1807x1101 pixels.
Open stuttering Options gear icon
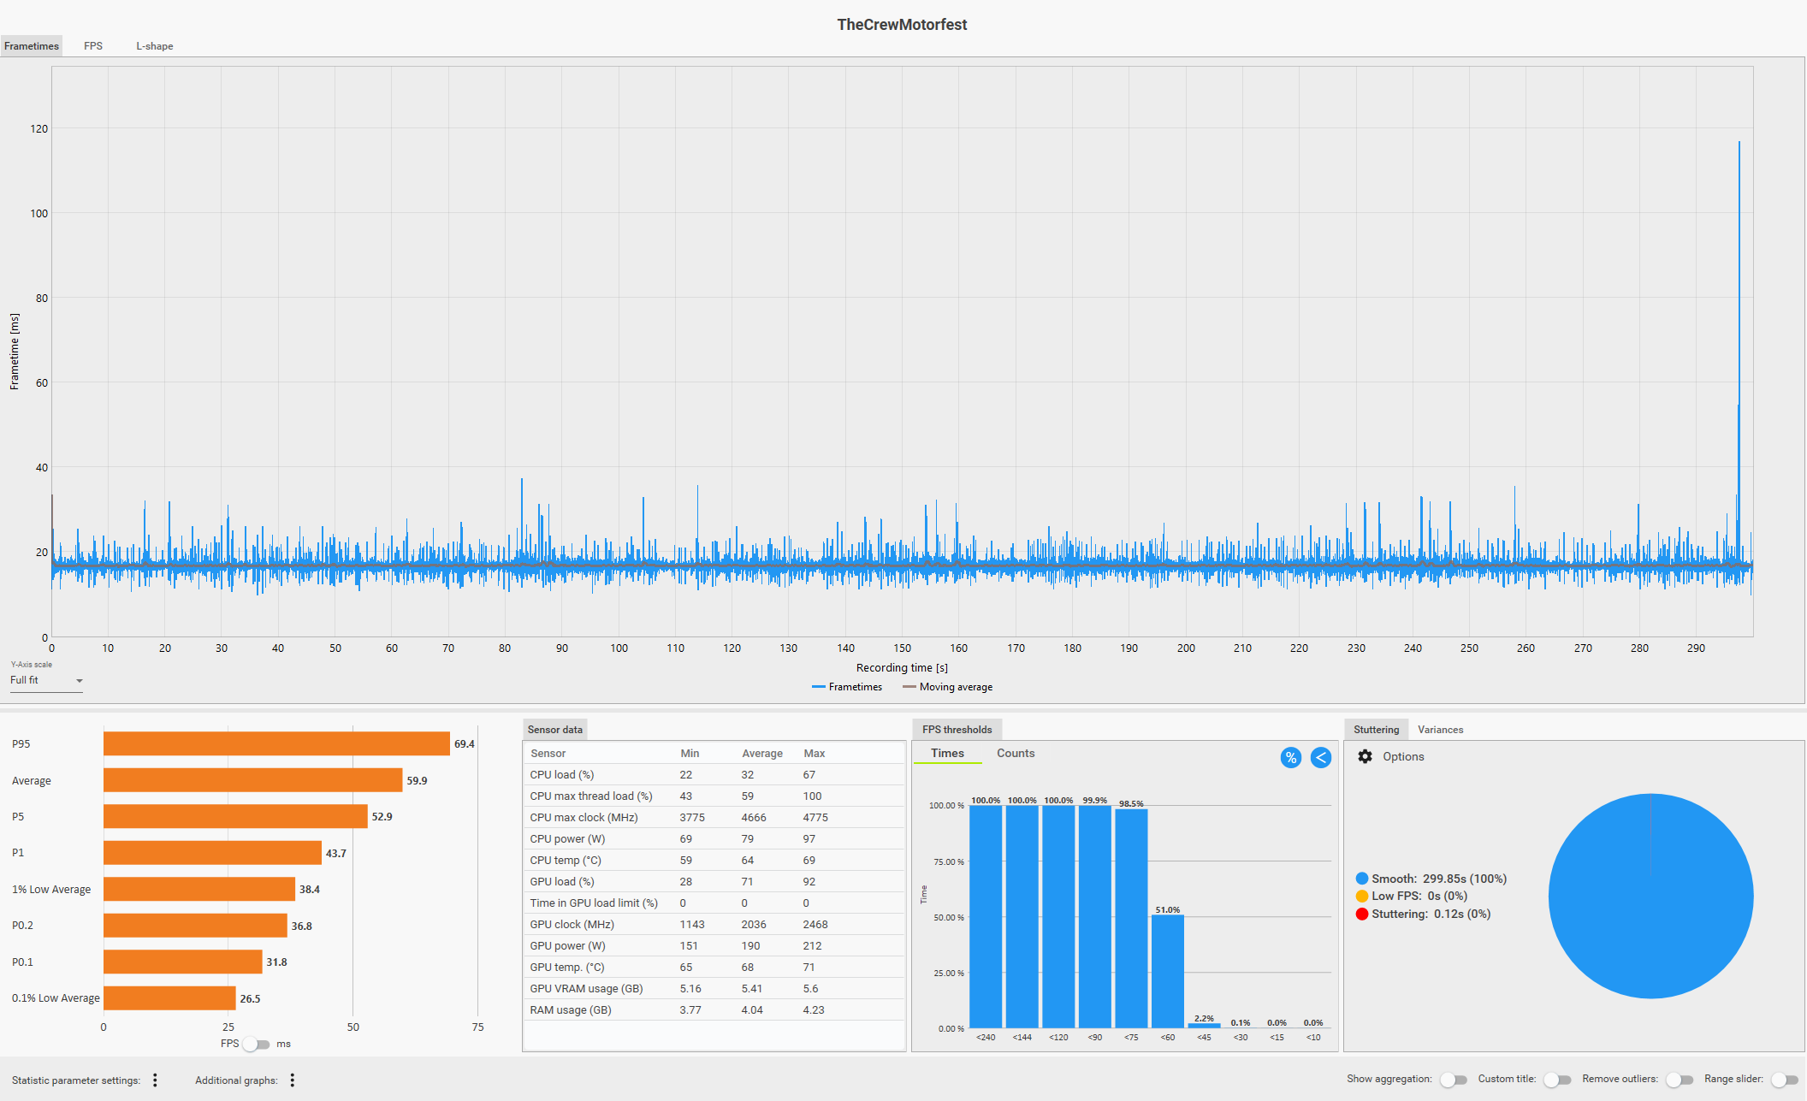1365,756
